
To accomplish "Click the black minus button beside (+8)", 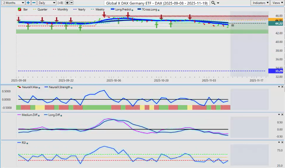I will (71, 3).
